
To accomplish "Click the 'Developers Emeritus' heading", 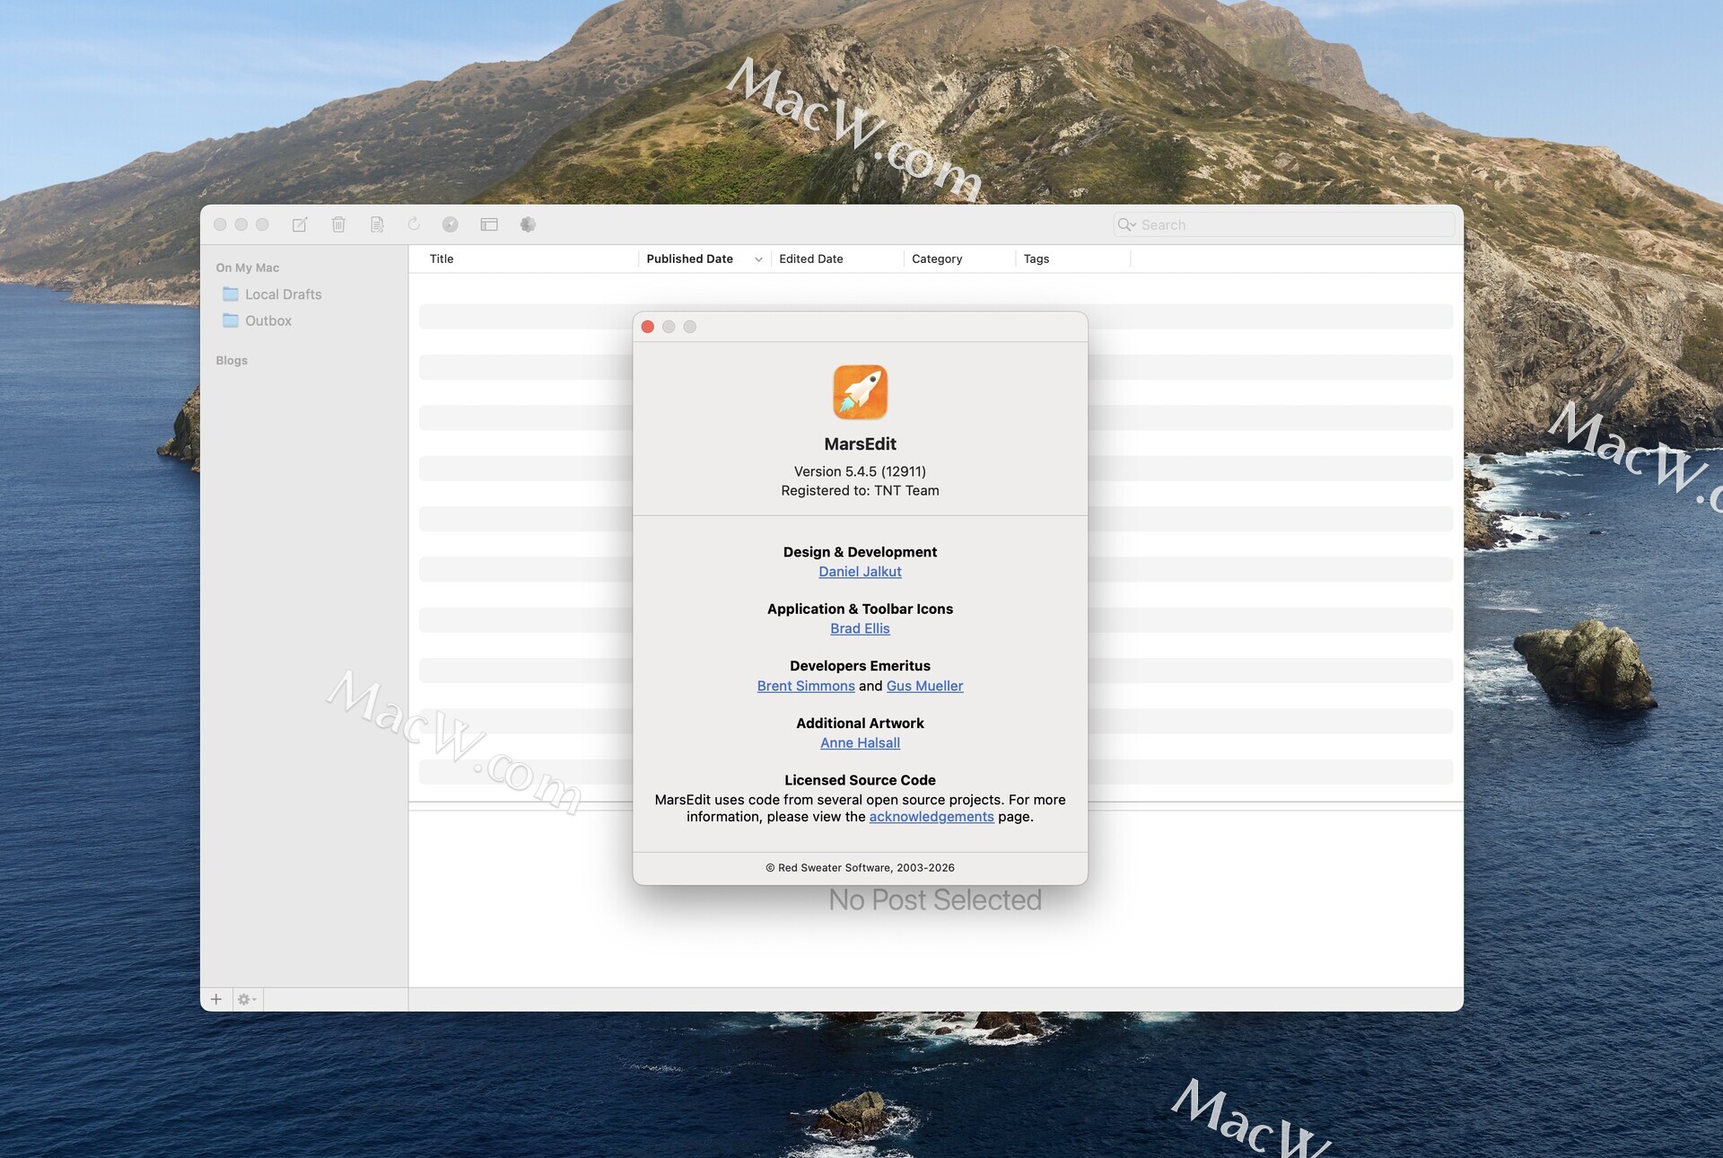I will (x=860, y=666).
